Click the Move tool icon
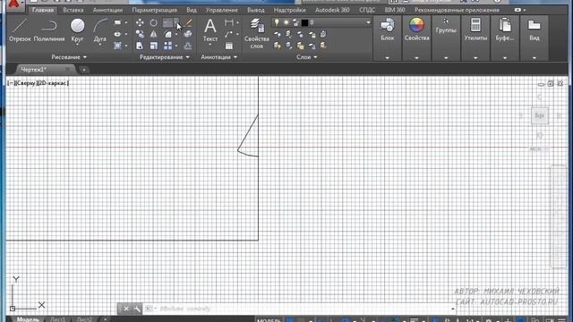 point(140,23)
